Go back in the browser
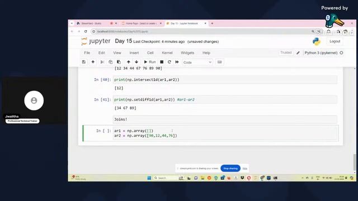Screen dimensions: 358x201 pyautogui.click(x=72, y=31)
